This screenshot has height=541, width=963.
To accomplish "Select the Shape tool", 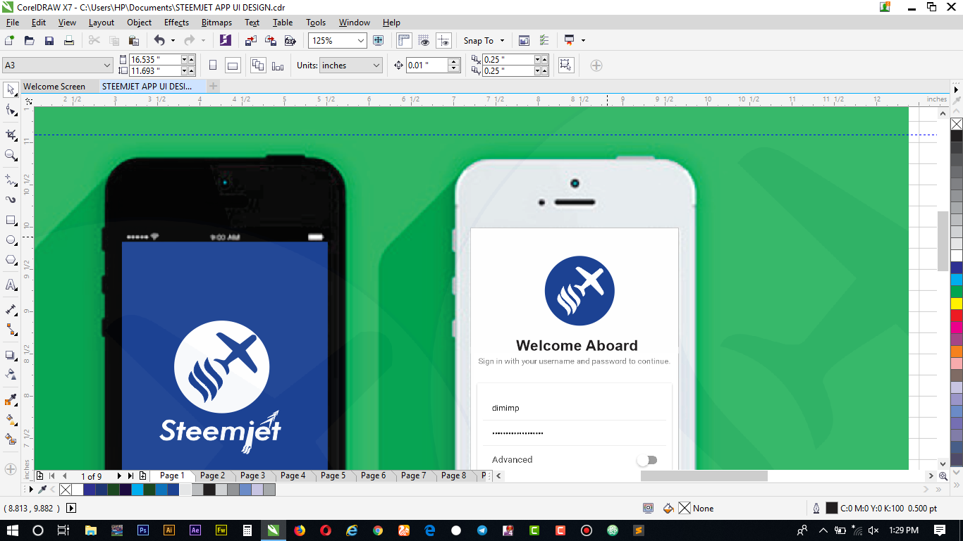I will (11, 110).
